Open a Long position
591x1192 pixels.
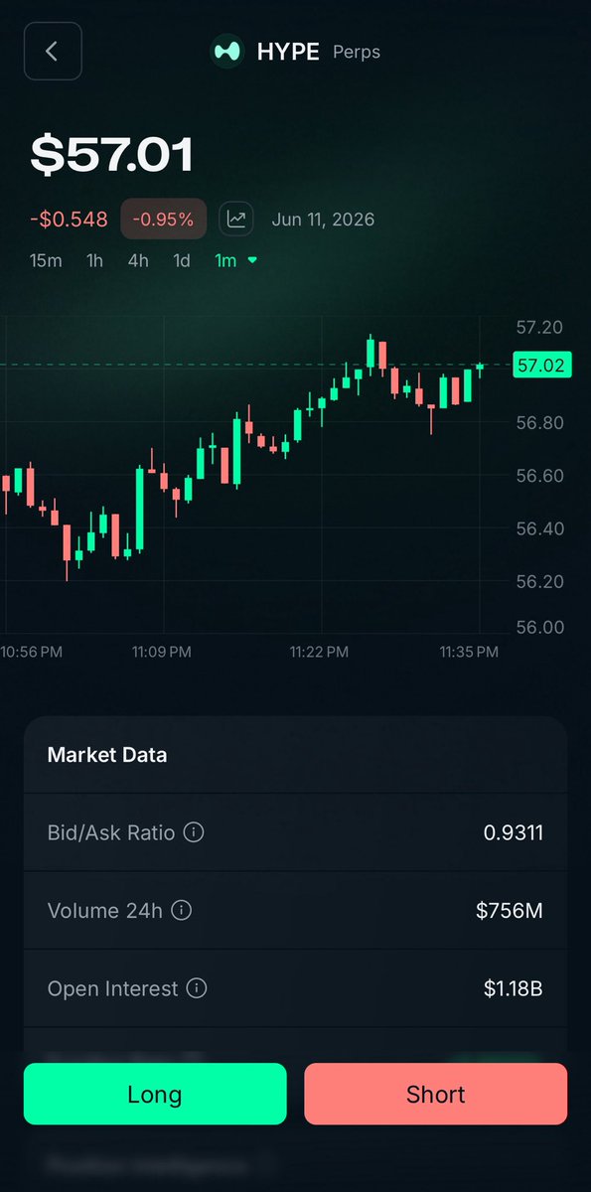(155, 1094)
